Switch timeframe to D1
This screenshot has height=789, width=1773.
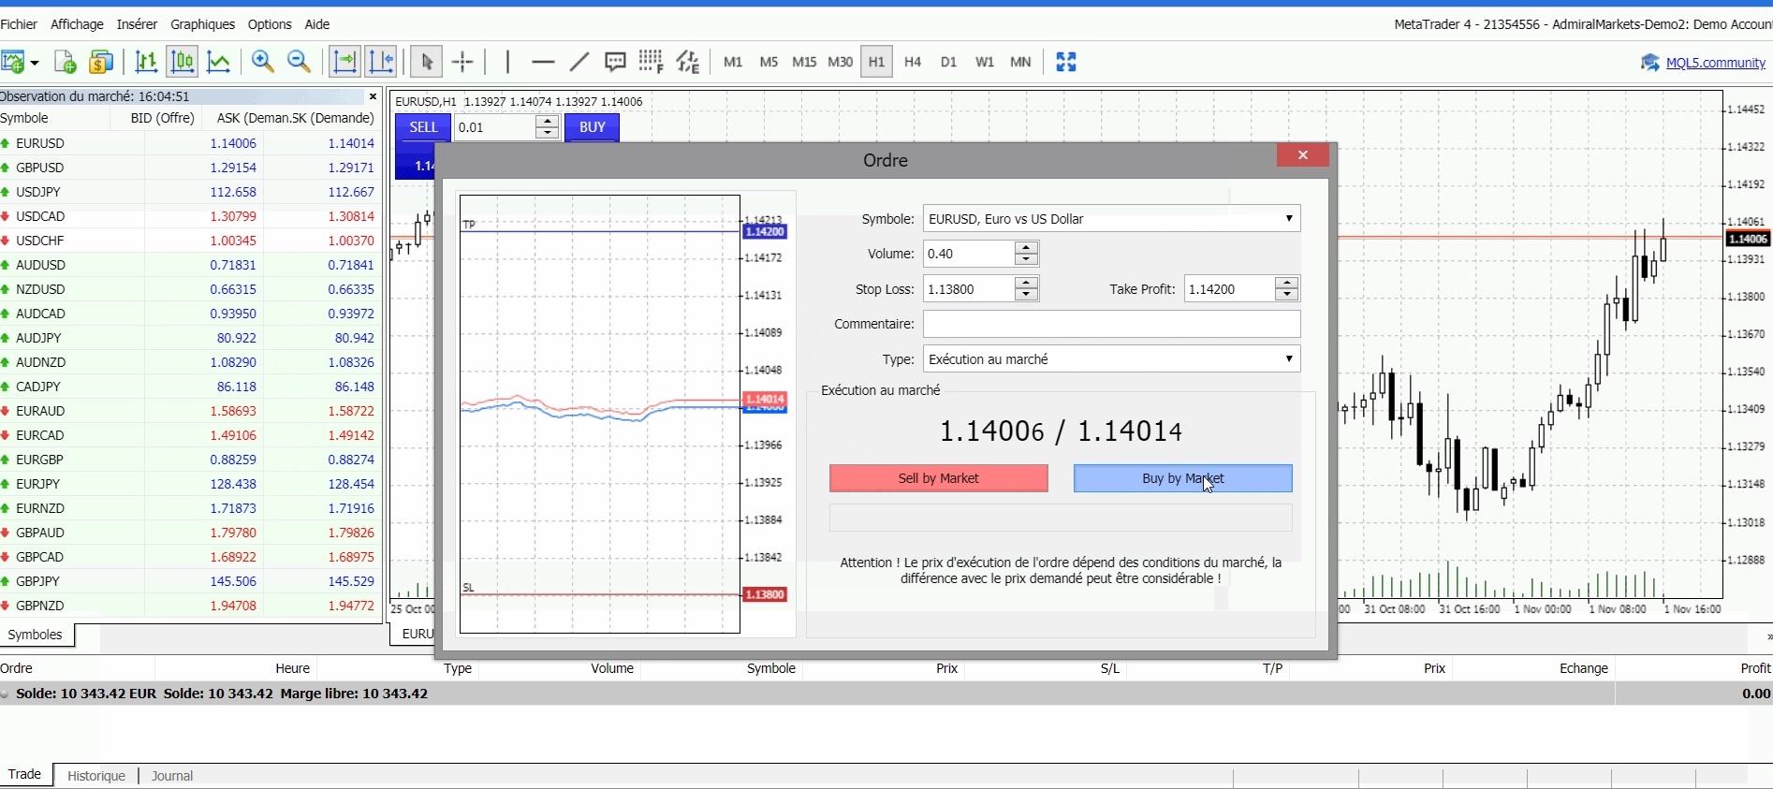click(948, 63)
